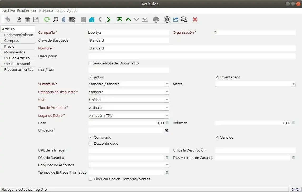Open the Categoría del Impuesto dropdown

pyautogui.click(x=167, y=92)
